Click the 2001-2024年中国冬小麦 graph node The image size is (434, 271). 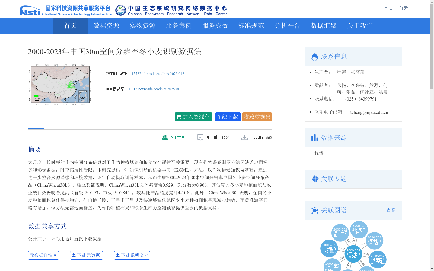[x=329, y=248]
